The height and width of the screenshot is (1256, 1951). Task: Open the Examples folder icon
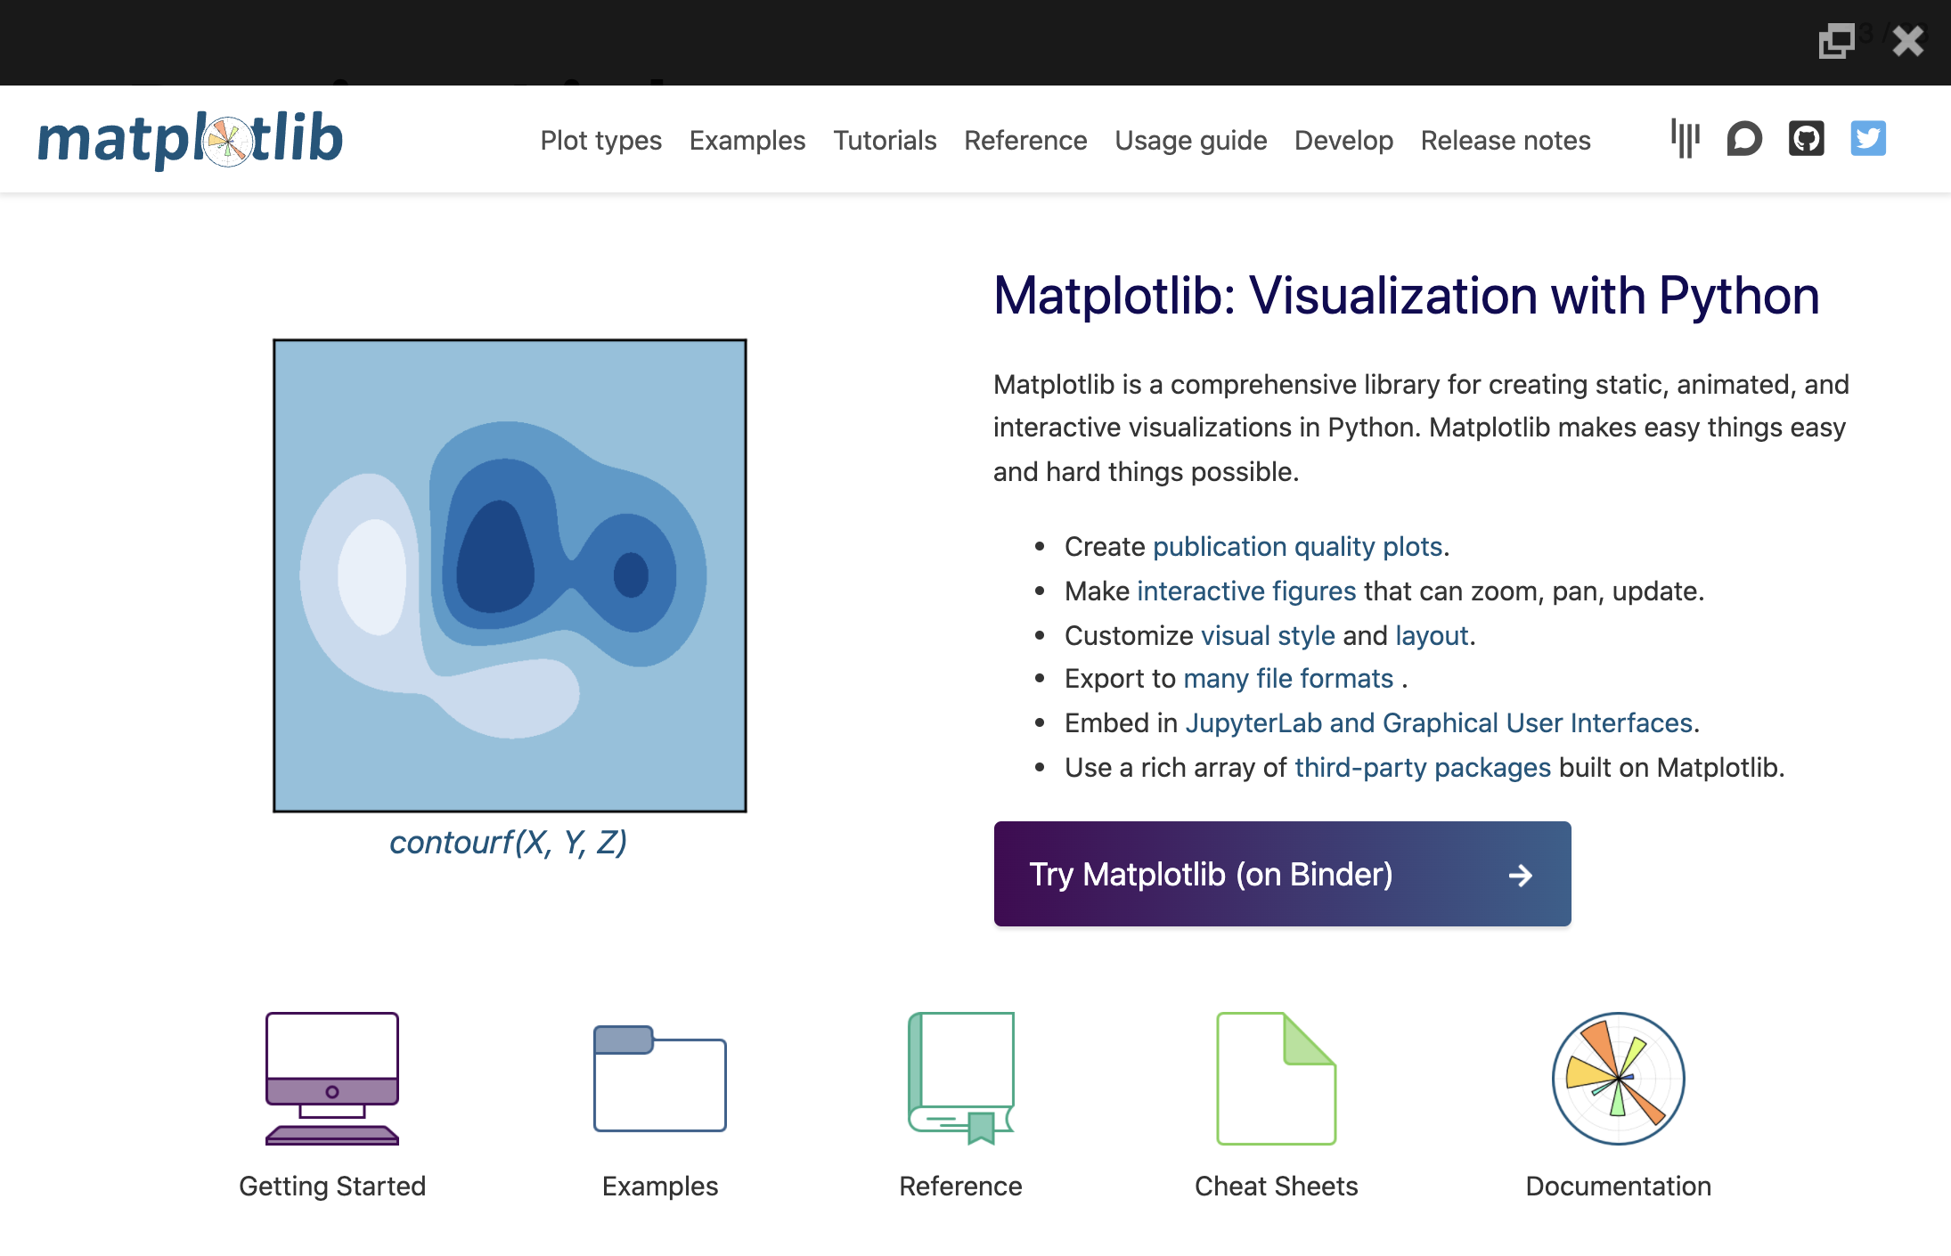click(659, 1078)
